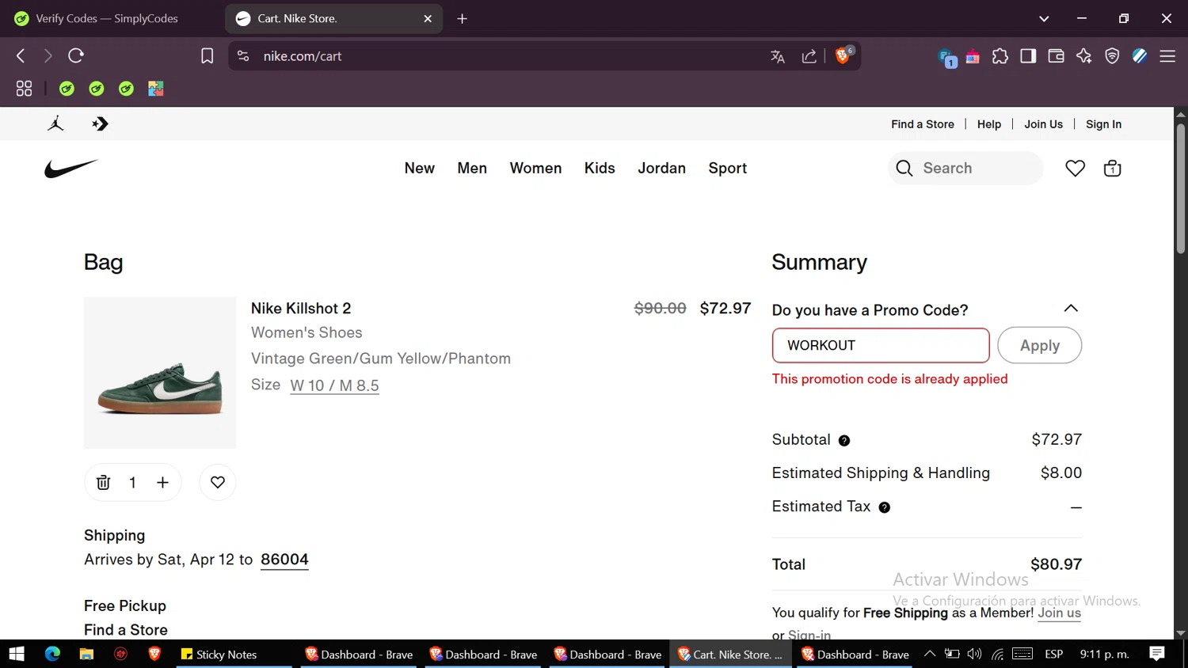Open the Kids menu in Nike navigation
The image size is (1188, 668).
[x=600, y=169]
